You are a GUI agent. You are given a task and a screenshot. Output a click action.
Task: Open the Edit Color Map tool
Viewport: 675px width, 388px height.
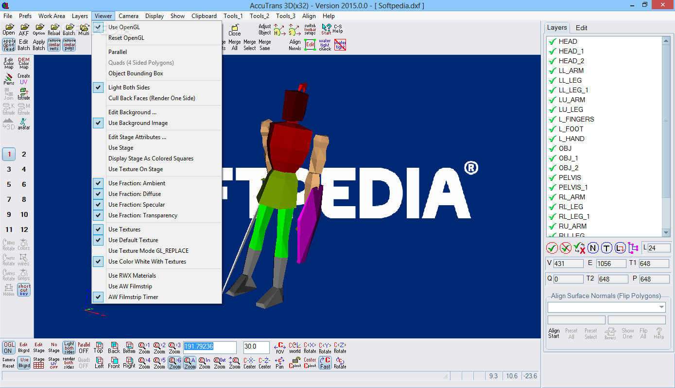click(x=9, y=64)
